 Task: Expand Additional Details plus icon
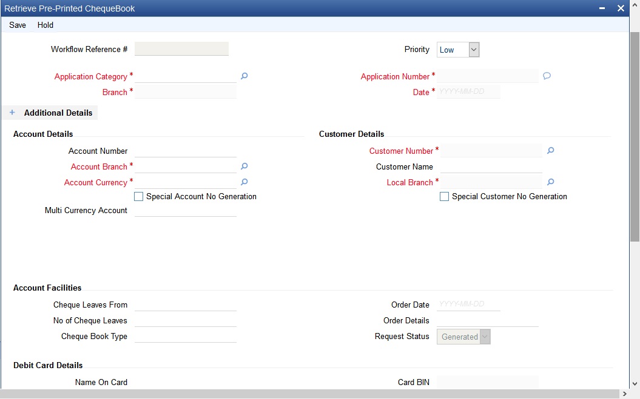[x=12, y=113]
